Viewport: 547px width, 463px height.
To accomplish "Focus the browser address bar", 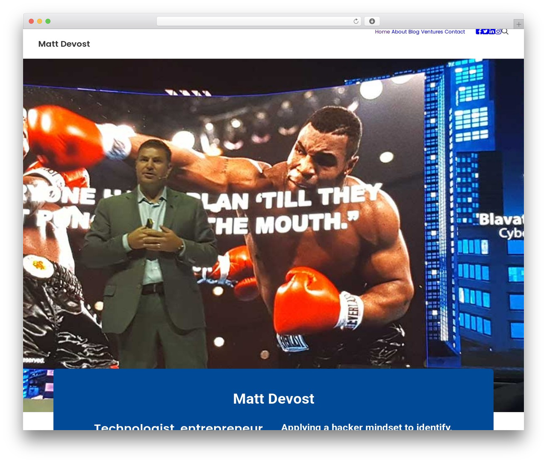I will pos(259,21).
